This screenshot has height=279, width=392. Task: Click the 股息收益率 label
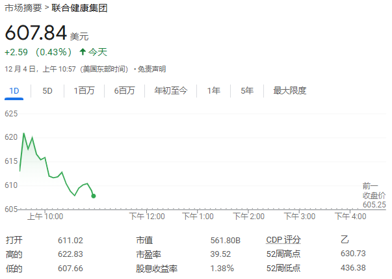pyautogui.click(x=157, y=269)
